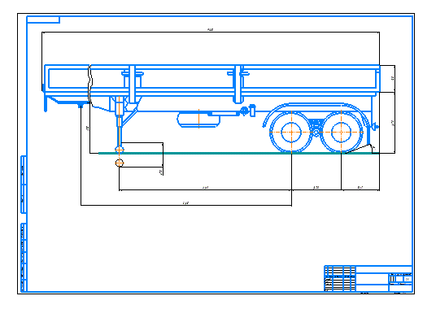Screen dimensions: 436x309
Task: Click the circle at the lower support foot position
Action: pos(120,163)
